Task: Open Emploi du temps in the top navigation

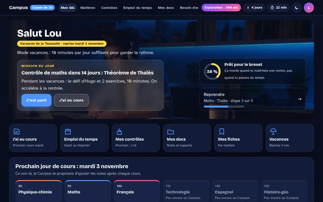Action: [x=138, y=8]
